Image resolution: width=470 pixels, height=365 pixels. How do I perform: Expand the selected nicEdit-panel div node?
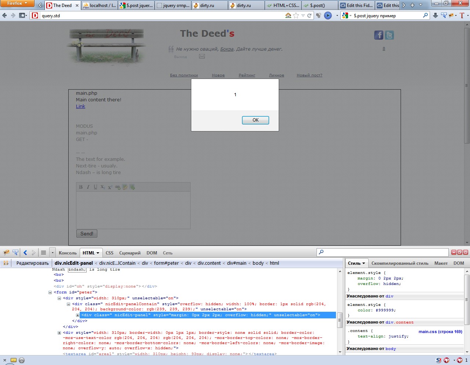(77, 315)
